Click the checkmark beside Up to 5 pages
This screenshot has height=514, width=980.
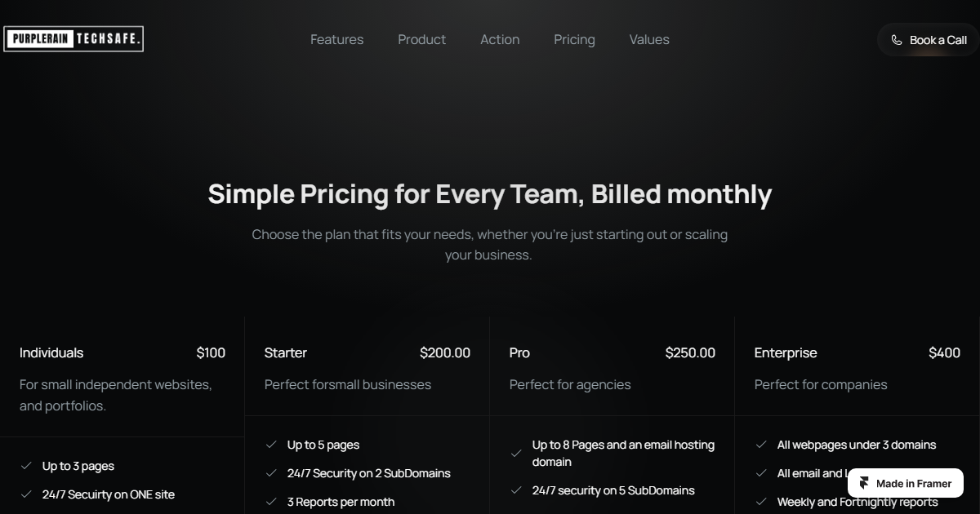(x=271, y=445)
